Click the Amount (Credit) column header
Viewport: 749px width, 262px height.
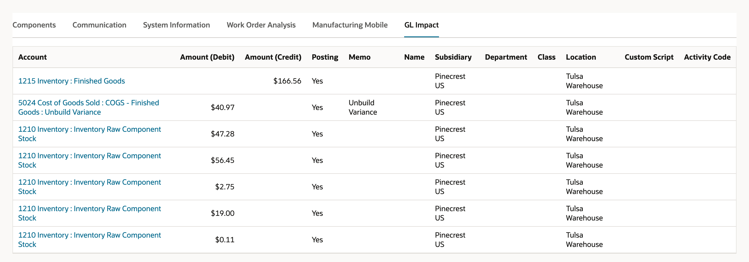[273, 57]
